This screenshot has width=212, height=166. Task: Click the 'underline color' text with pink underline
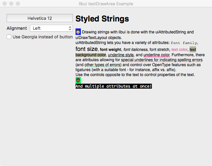point(156,55)
